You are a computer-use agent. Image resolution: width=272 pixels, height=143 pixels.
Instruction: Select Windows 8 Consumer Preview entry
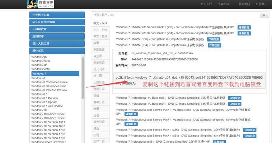50,82
